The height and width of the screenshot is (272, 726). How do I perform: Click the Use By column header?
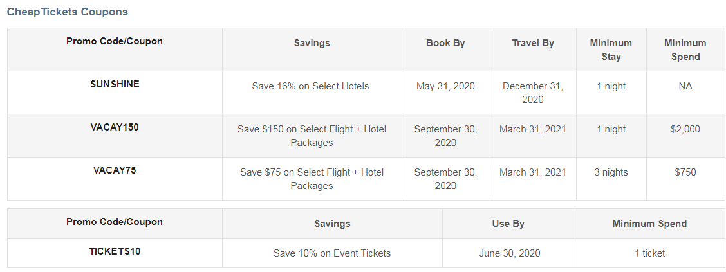click(x=508, y=224)
